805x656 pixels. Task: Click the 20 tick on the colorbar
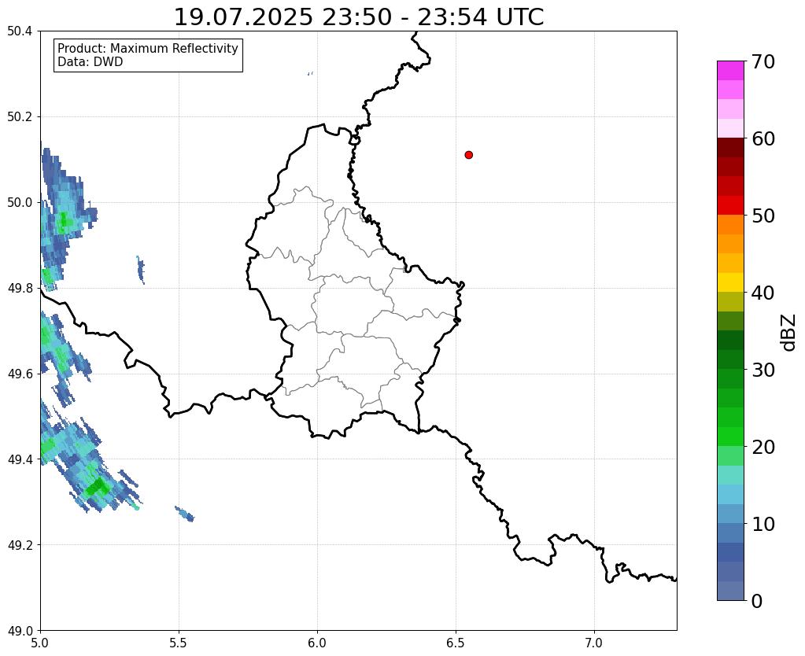(763, 447)
